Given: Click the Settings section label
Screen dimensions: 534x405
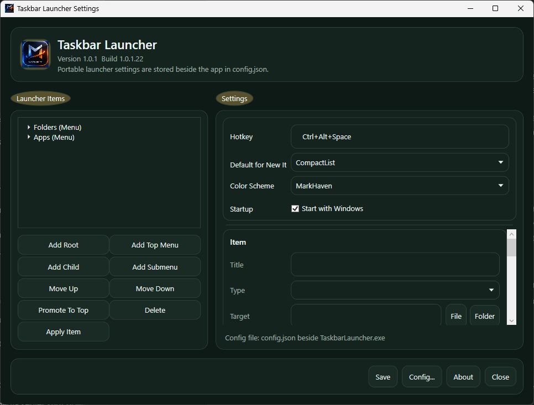Looking at the screenshot, I should pos(234,98).
